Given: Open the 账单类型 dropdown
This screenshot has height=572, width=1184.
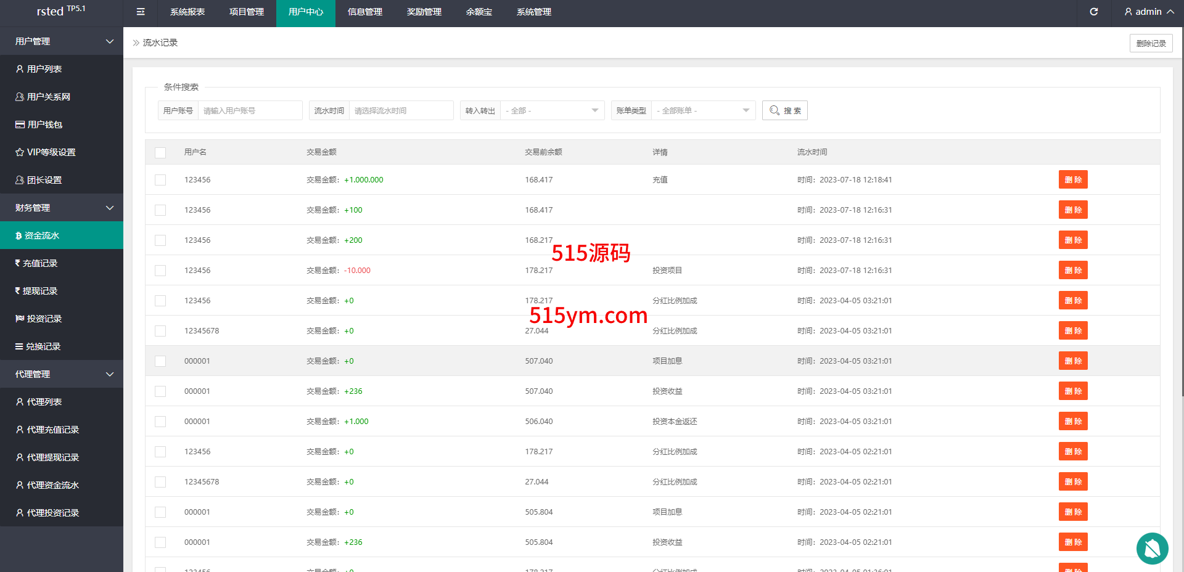Looking at the screenshot, I should [702, 111].
